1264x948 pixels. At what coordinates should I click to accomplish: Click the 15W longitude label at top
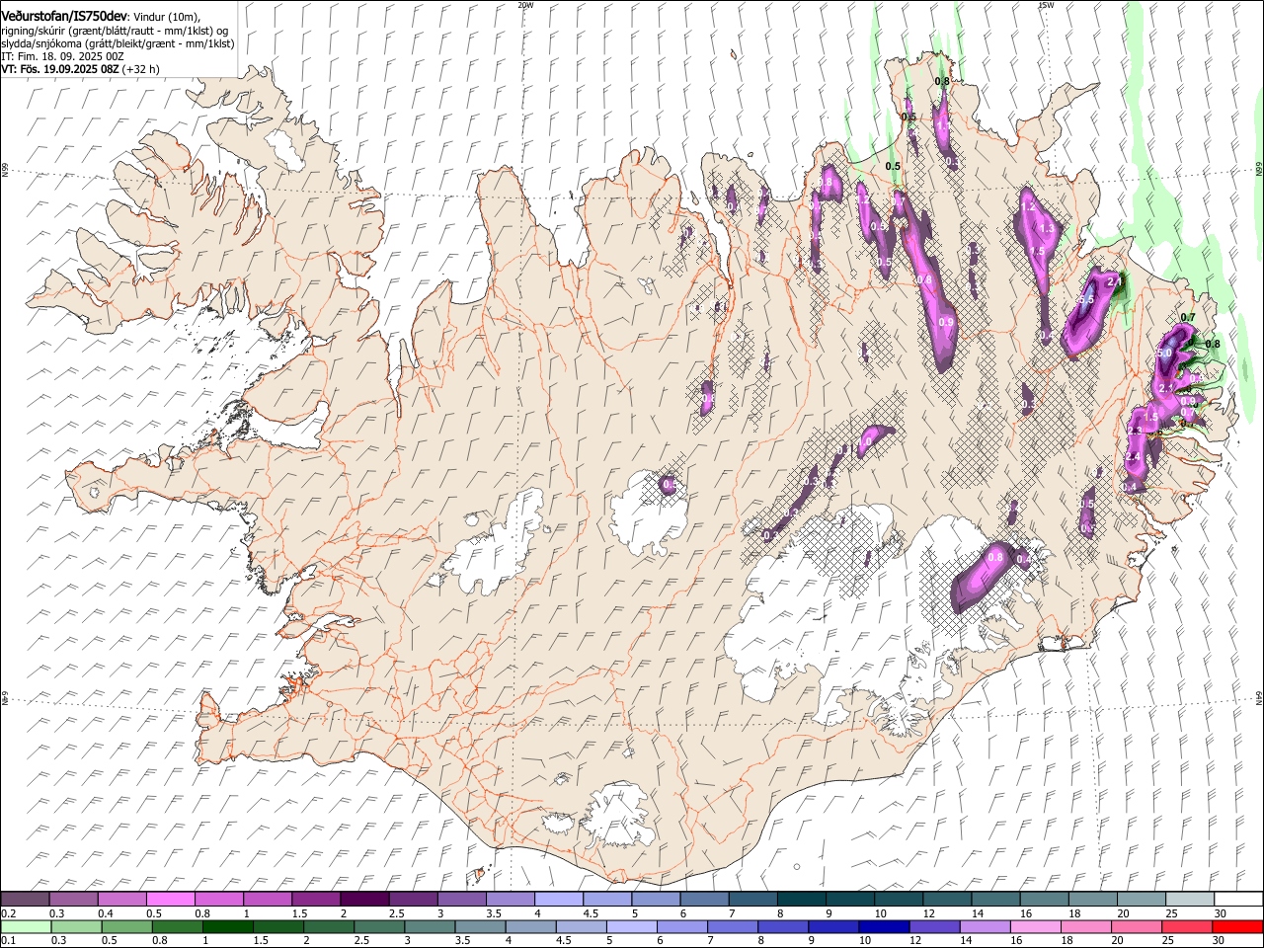(x=1046, y=5)
